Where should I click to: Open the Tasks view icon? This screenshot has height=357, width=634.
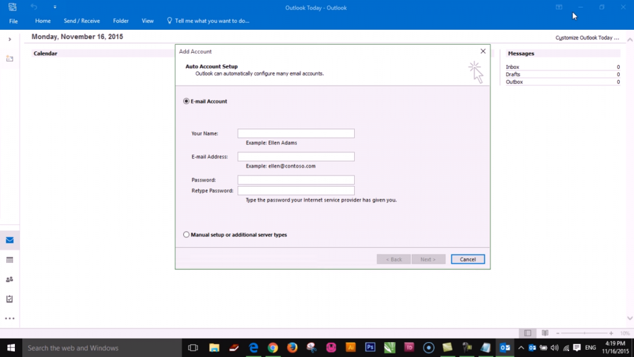pos(10,299)
